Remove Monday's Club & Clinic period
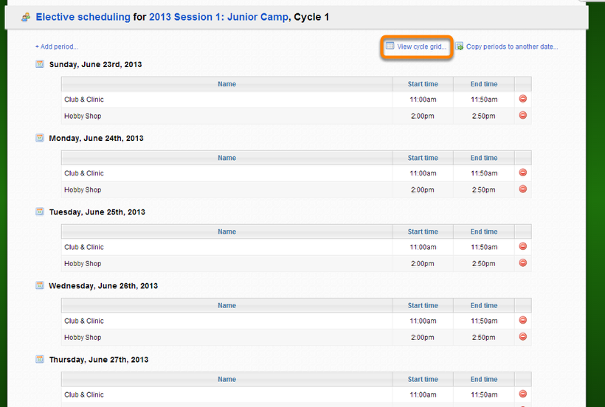 pos(522,173)
